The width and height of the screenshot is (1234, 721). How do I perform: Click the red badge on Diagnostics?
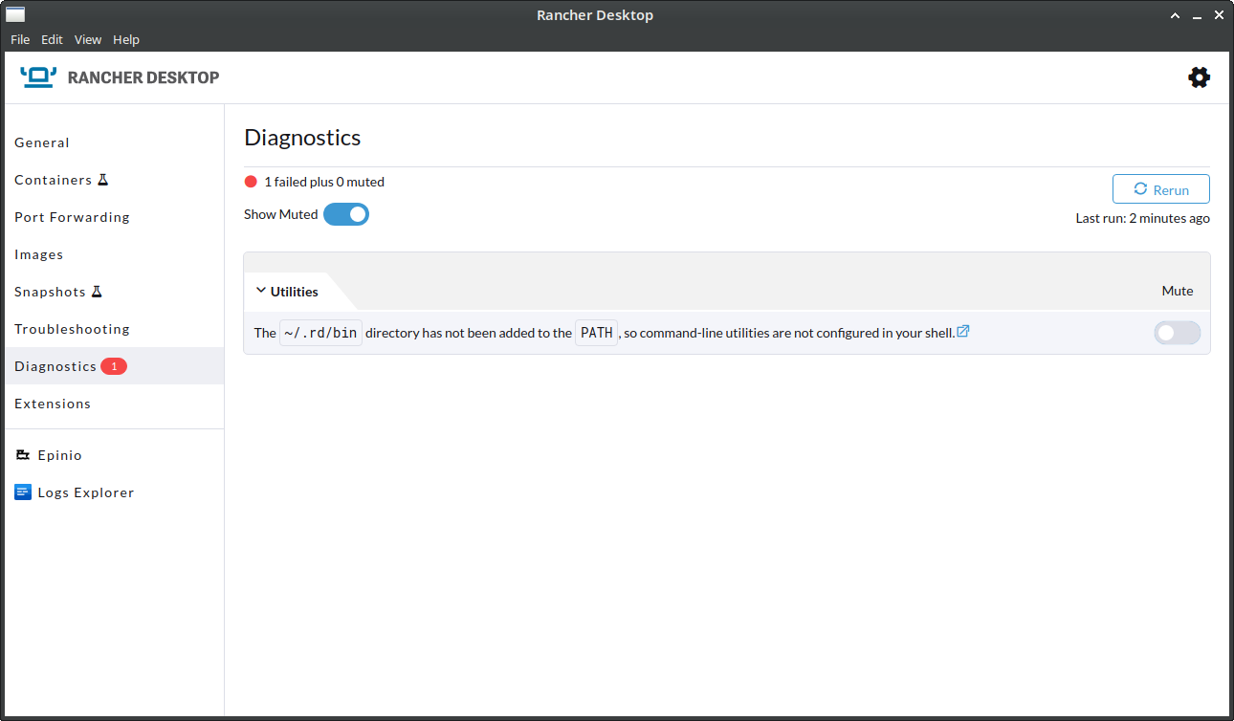click(114, 366)
